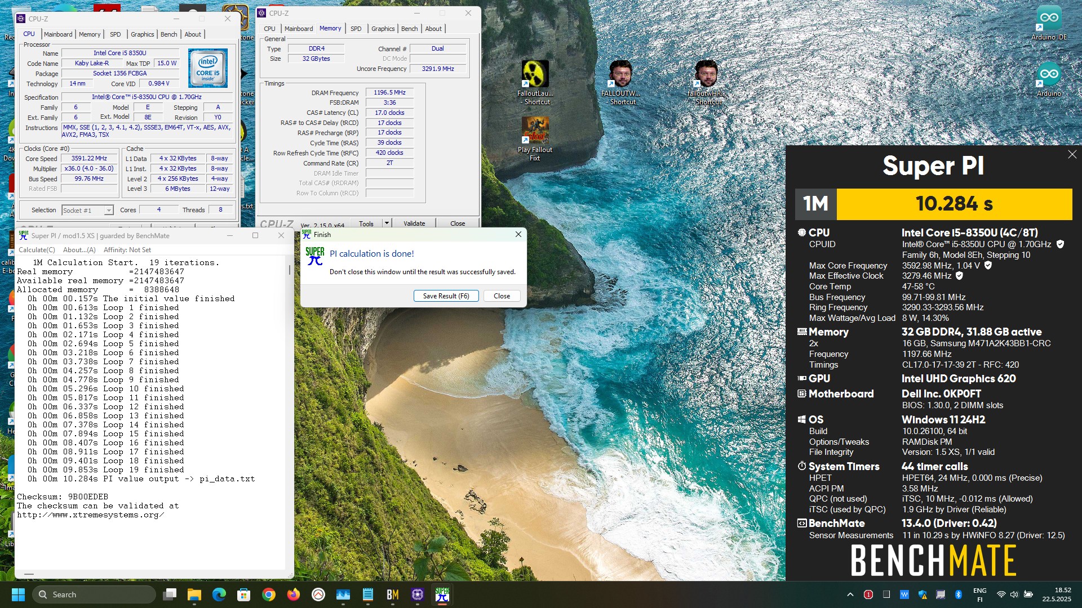Open the falloutwHR Shortcut desktop icon
The width and height of the screenshot is (1082, 608).
click(706, 82)
